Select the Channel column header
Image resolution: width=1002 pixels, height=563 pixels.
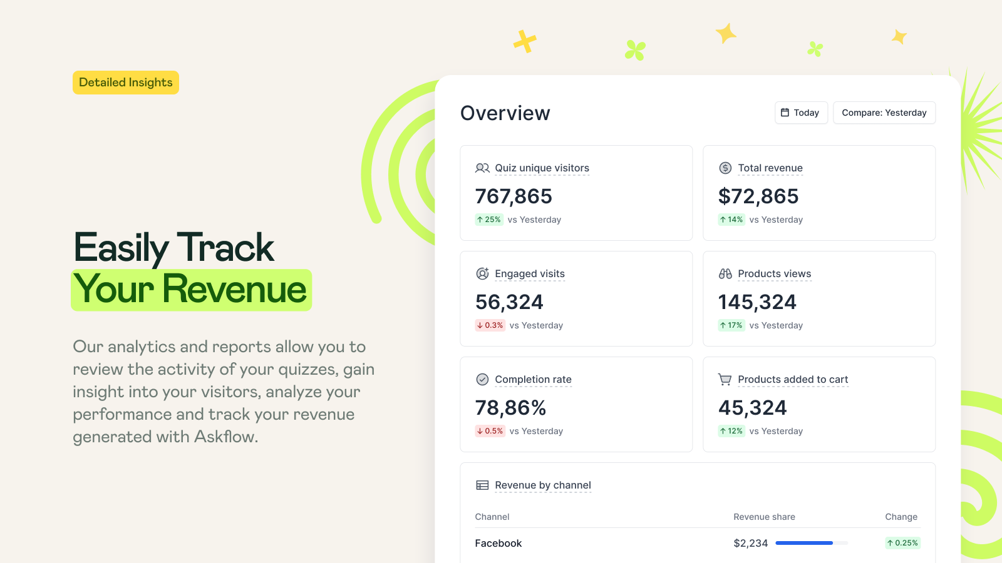(x=492, y=517)
